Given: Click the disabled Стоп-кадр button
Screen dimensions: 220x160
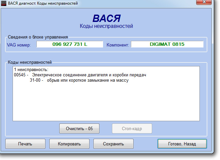Looking at the screenshot, I should [x=132, y=128].
